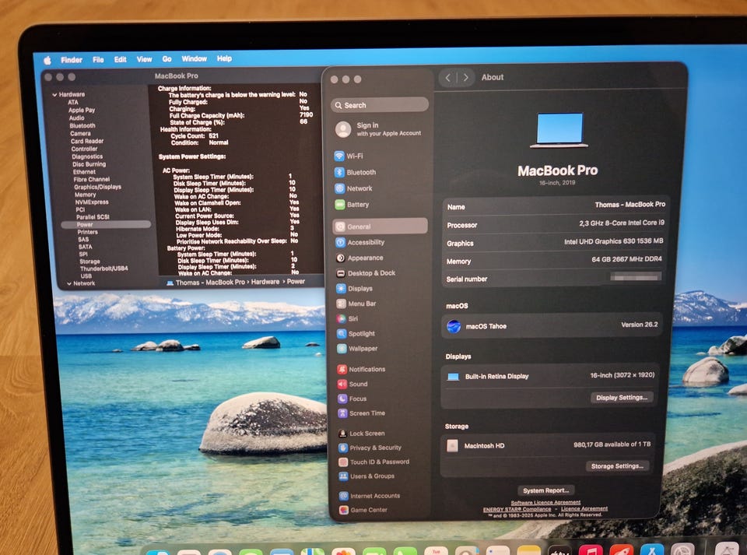
Task: Collapse the Hardware tree section
Action: pos(54,95)
